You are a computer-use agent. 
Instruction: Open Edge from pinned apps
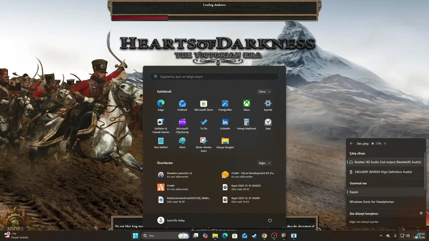pyautogui.click(x=161, y=105)
